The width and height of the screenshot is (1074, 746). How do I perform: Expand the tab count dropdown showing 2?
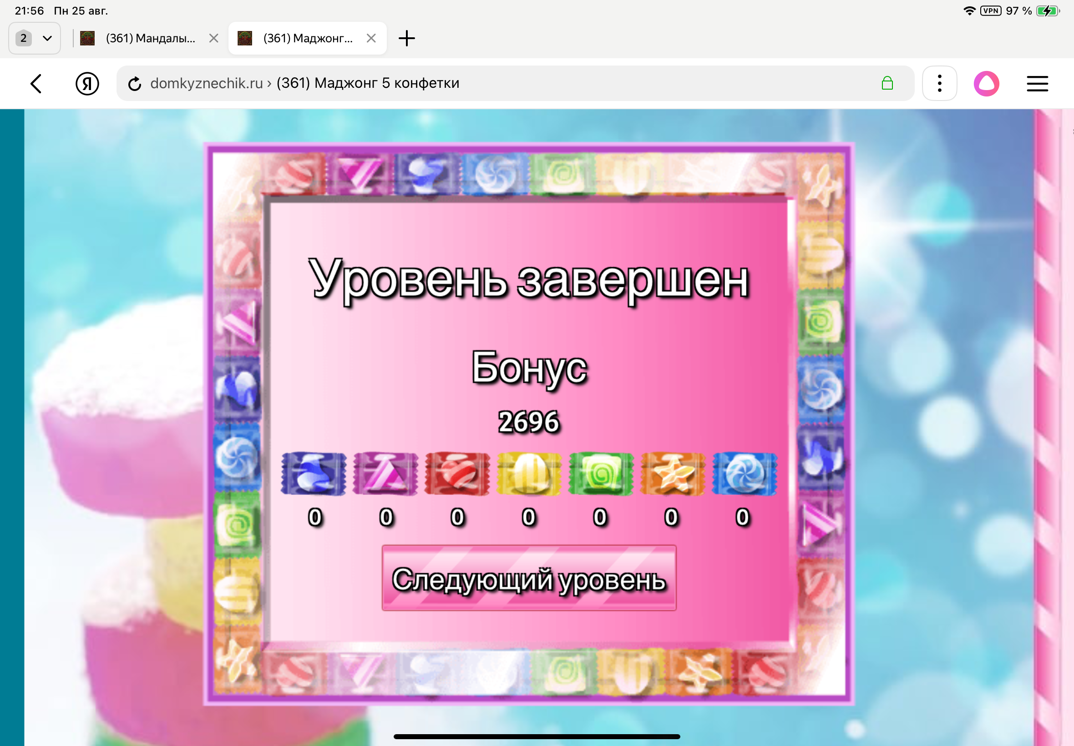(x=35, y=38)
